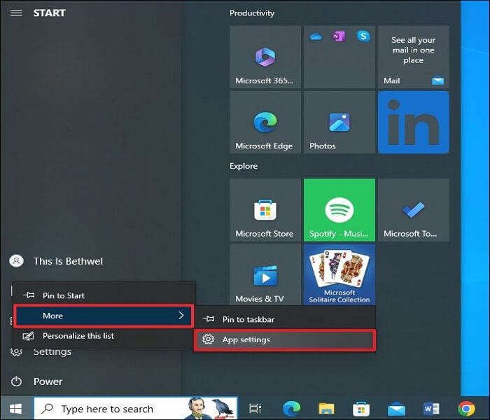This screenshot has width=490, height=420.
Task: Choose App settings from submenu
Action: (x=284, y=339)
